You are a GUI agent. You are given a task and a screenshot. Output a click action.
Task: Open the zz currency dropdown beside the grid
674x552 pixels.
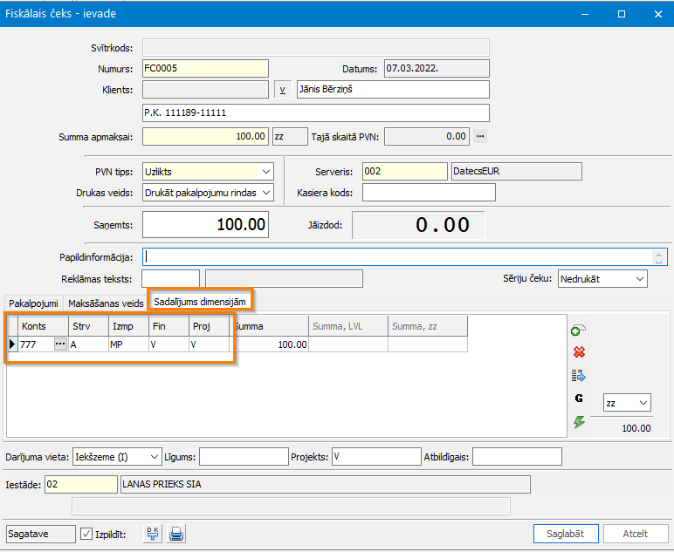(643, 403)
